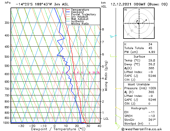Select the "Mixing Ratio" legend entry
The height and width of the screenshot is (131, 170).
(78, 23)
